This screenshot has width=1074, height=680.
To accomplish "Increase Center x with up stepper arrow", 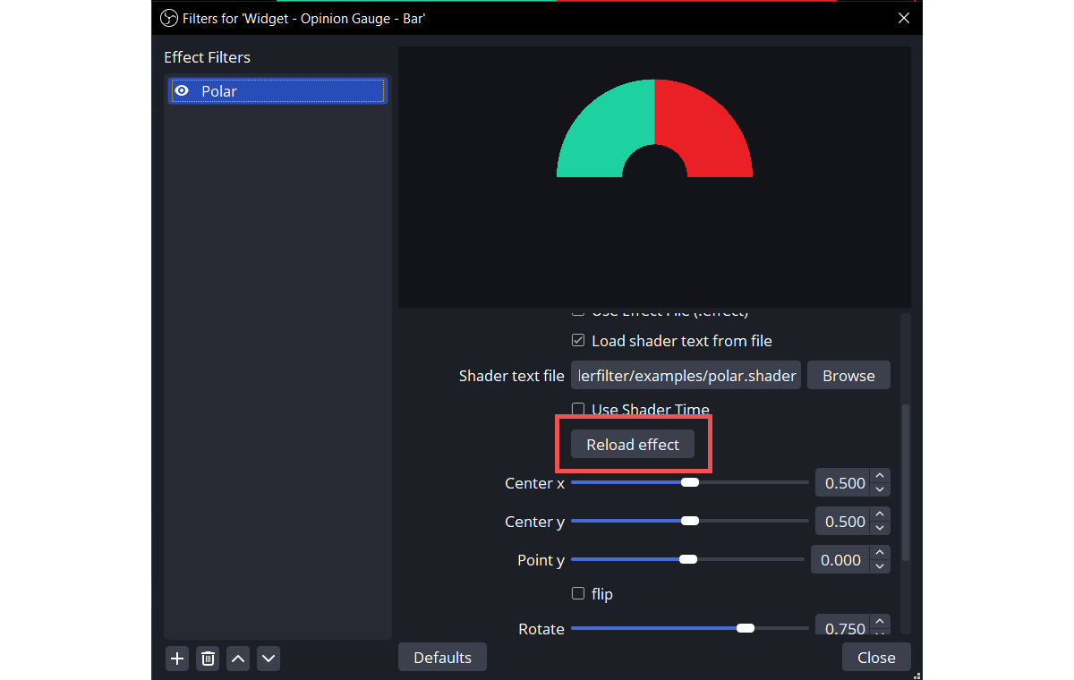I will pos(880,476).
